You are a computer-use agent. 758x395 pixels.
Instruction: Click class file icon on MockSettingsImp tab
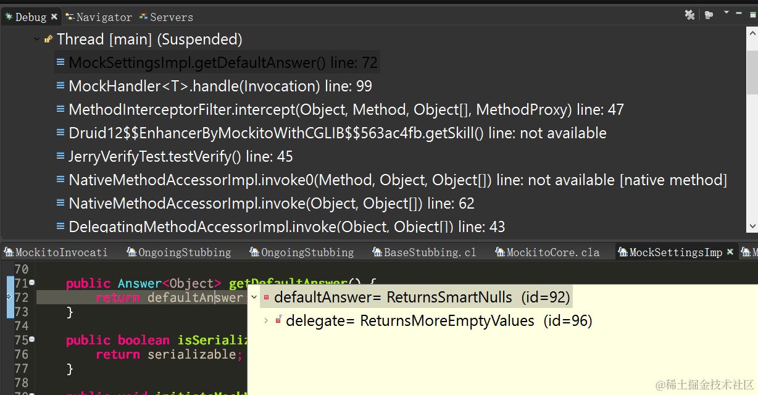coord(623,252)
